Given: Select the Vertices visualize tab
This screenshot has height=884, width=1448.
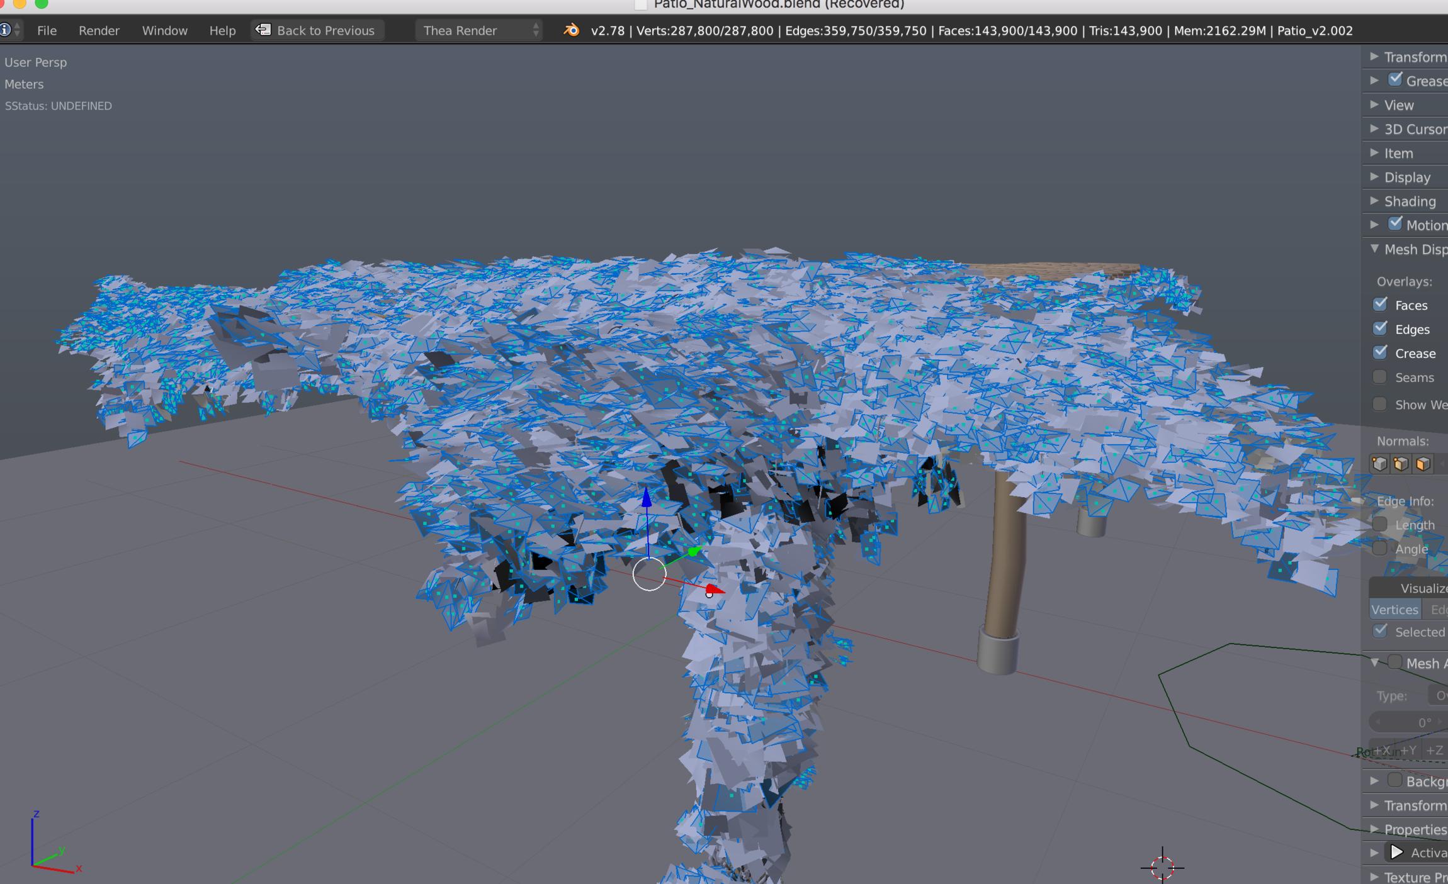Looking at the screenshot, I should pyautogui.click(x=1394, y=609).
